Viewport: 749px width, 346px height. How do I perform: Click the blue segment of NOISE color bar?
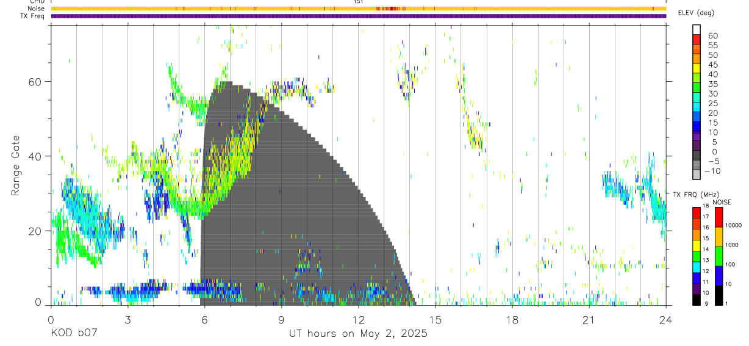click(x=719, y=276)
